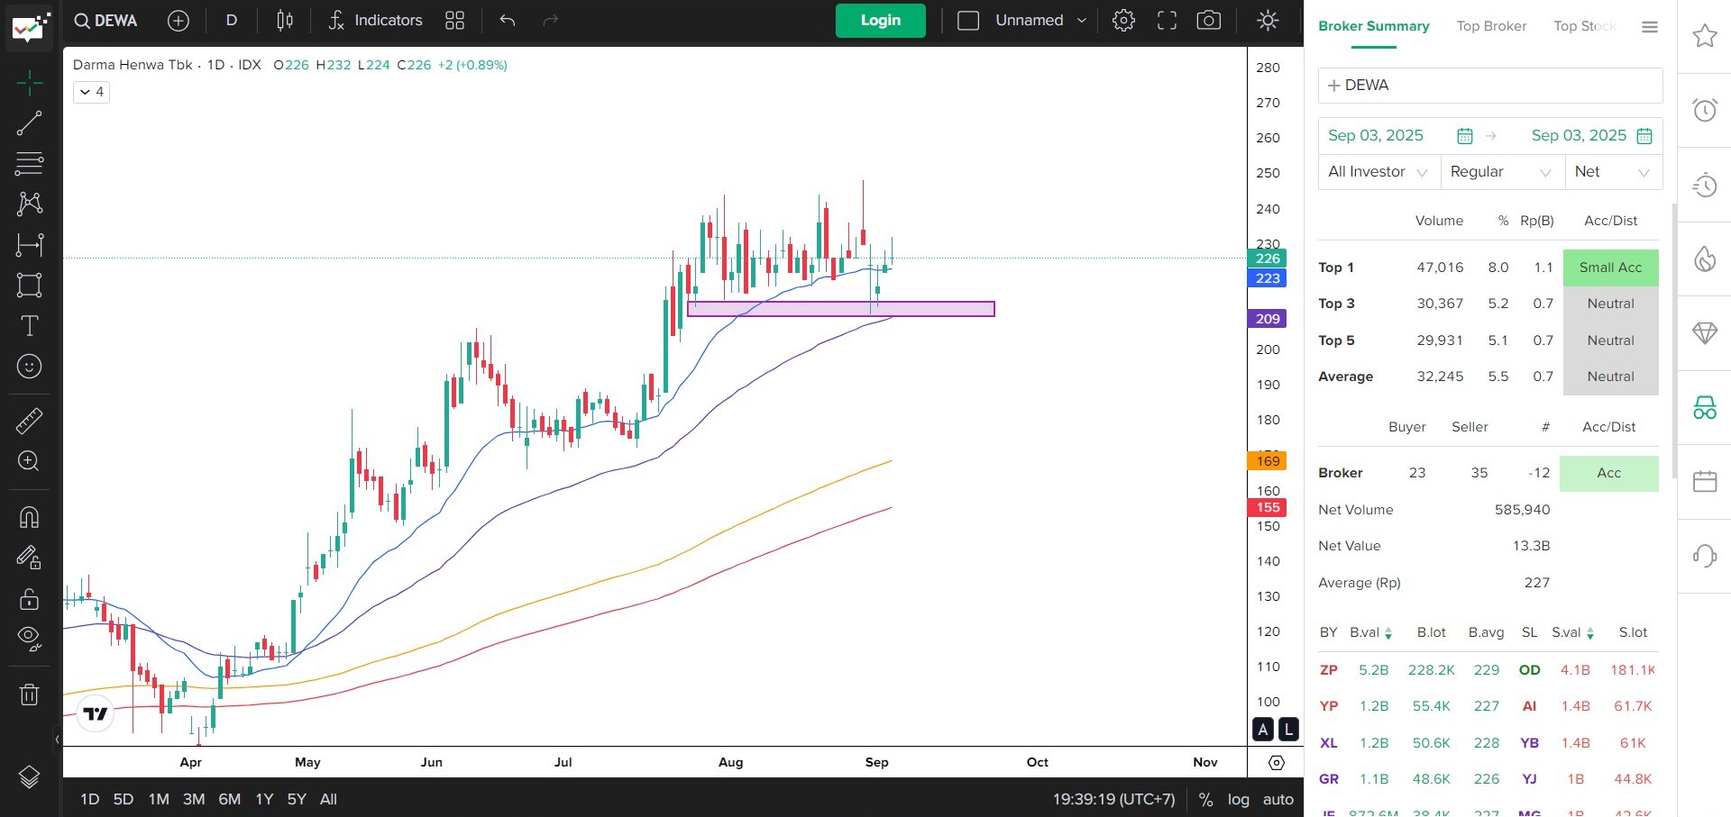
Task: Hide all drawings with eye icon
Action: (x=29, y=639)
